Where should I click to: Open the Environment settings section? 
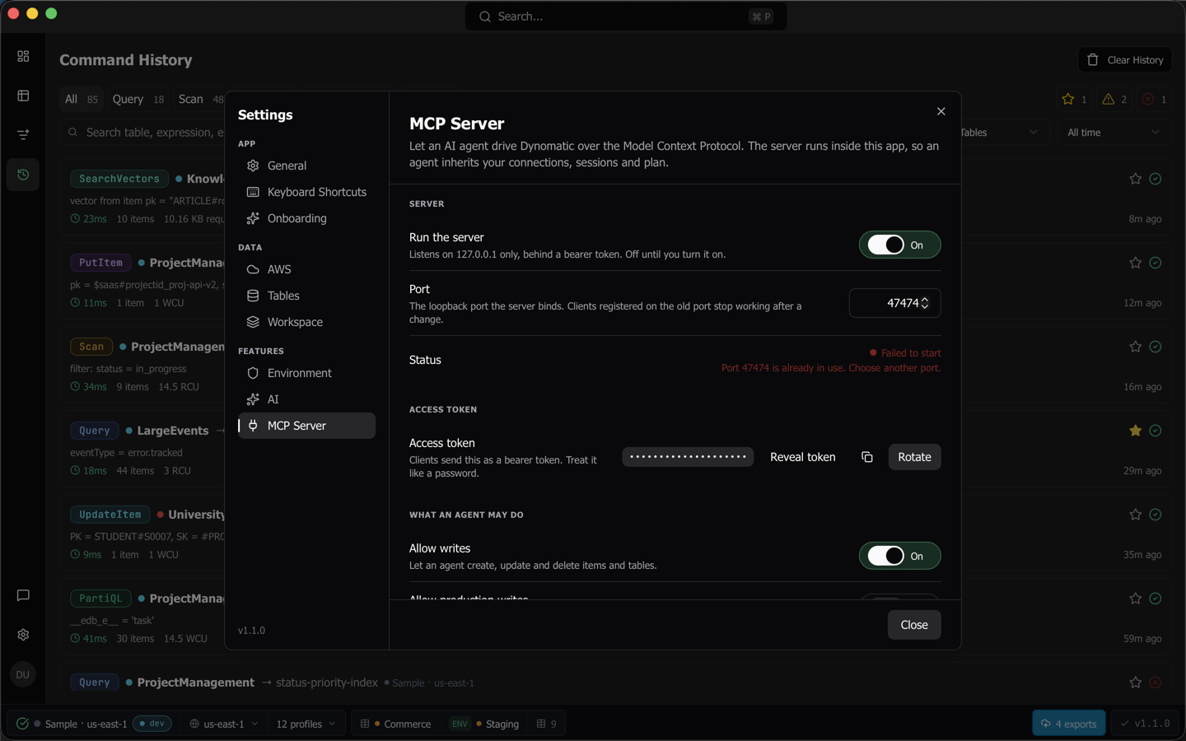tap(306, 373)
